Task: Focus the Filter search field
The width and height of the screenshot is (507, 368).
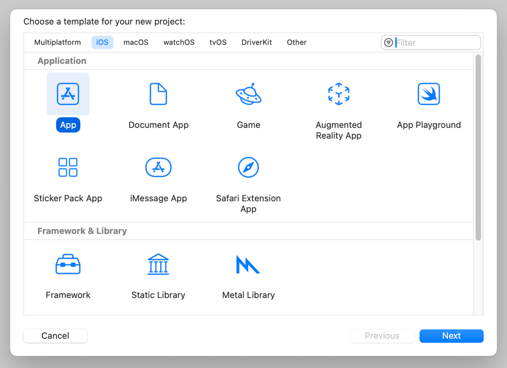Action: pos(431,42)
